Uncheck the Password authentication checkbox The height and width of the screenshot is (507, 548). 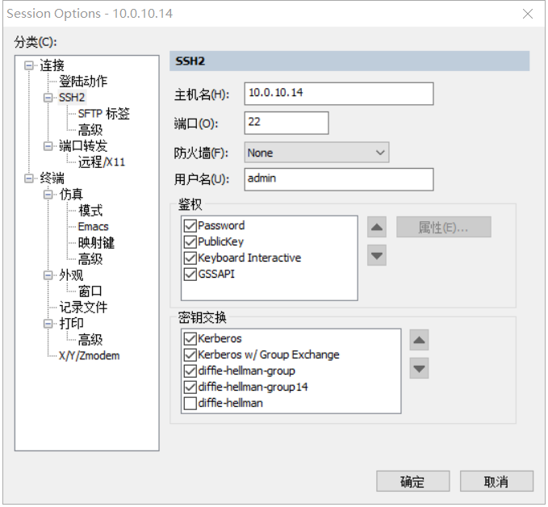[x=190, y=226]
